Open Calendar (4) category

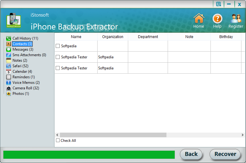point(22,72)
